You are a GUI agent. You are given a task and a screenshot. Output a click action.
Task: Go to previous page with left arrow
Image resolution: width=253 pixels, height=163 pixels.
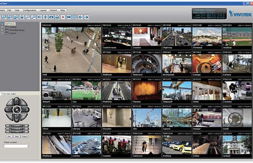coord(81,17)
